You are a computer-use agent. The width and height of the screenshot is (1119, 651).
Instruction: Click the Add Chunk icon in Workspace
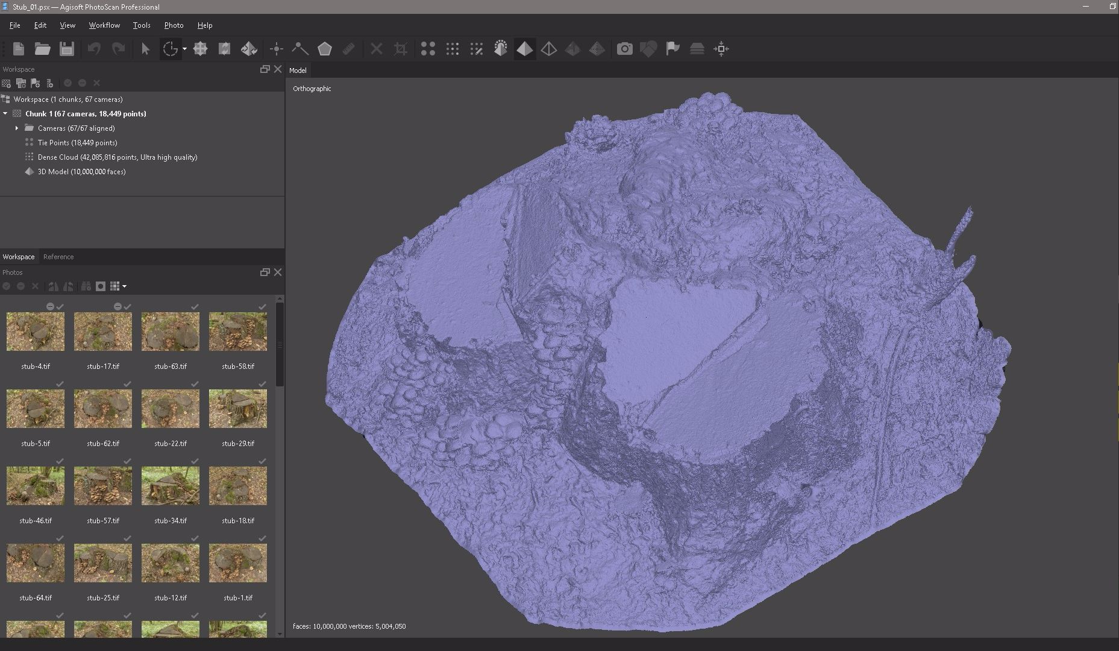pos(6,83)
